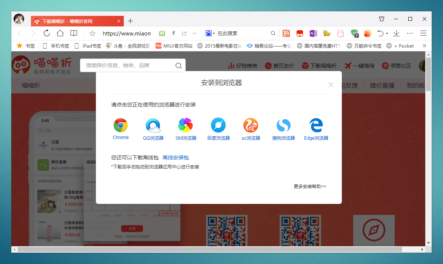Close the 下载喵喵折 tab
Image resolution: width=443 pixels, height=264 pixels.
click(119, 21)
